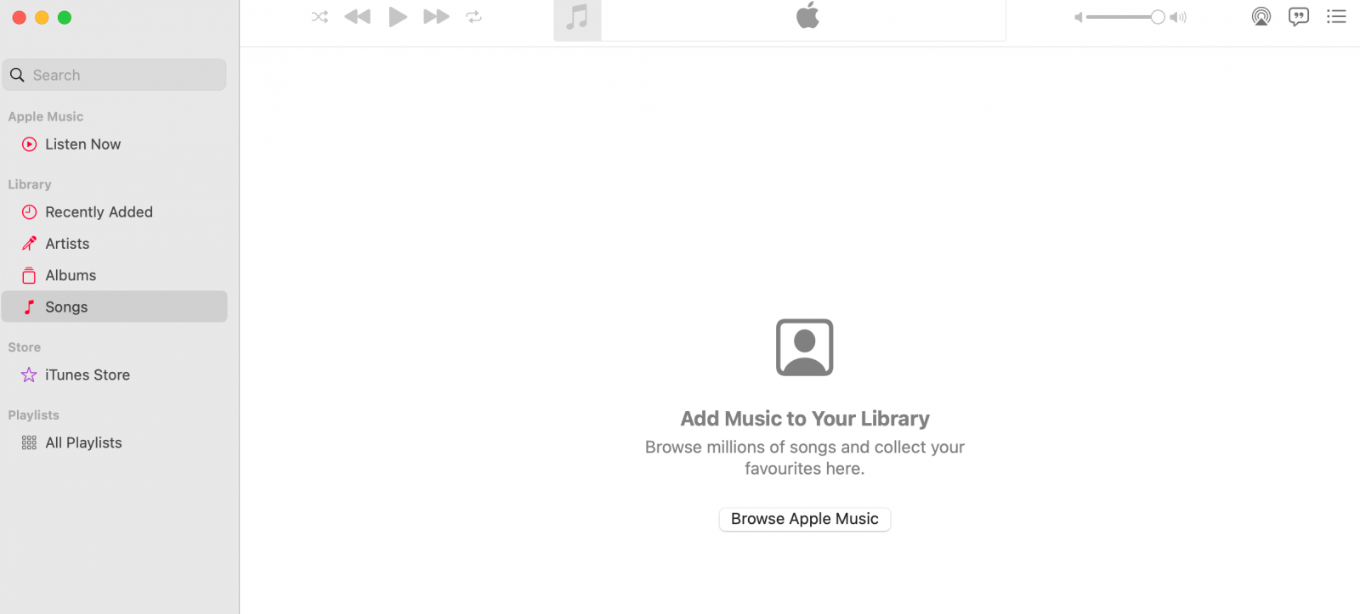Image resolution: width=1360 pixels, height=614 pixels.
Task: Mute volume via low-volume speaker icon
Action: [x=1078, y=17]
